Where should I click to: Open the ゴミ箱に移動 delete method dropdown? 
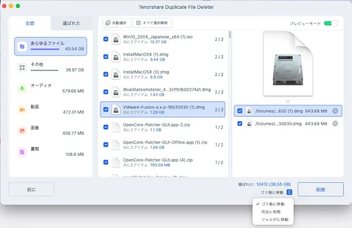(x=289, y=192)
